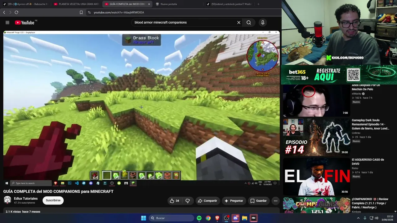Open Brave browser from the taskbar
Image resolution: width=397 pixels, height=223 pixels.
217,218
